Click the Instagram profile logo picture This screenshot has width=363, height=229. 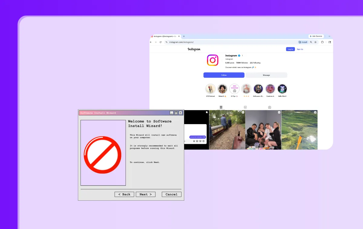(212, 60)
